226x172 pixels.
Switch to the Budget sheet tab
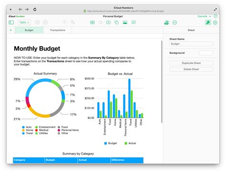tap(29, 30)
